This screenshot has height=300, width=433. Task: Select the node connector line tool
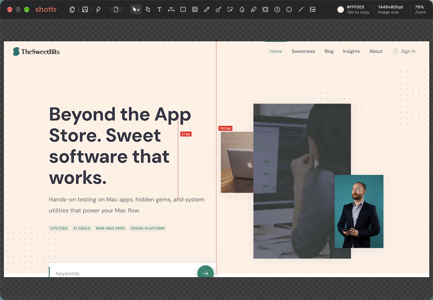(218, 10)
